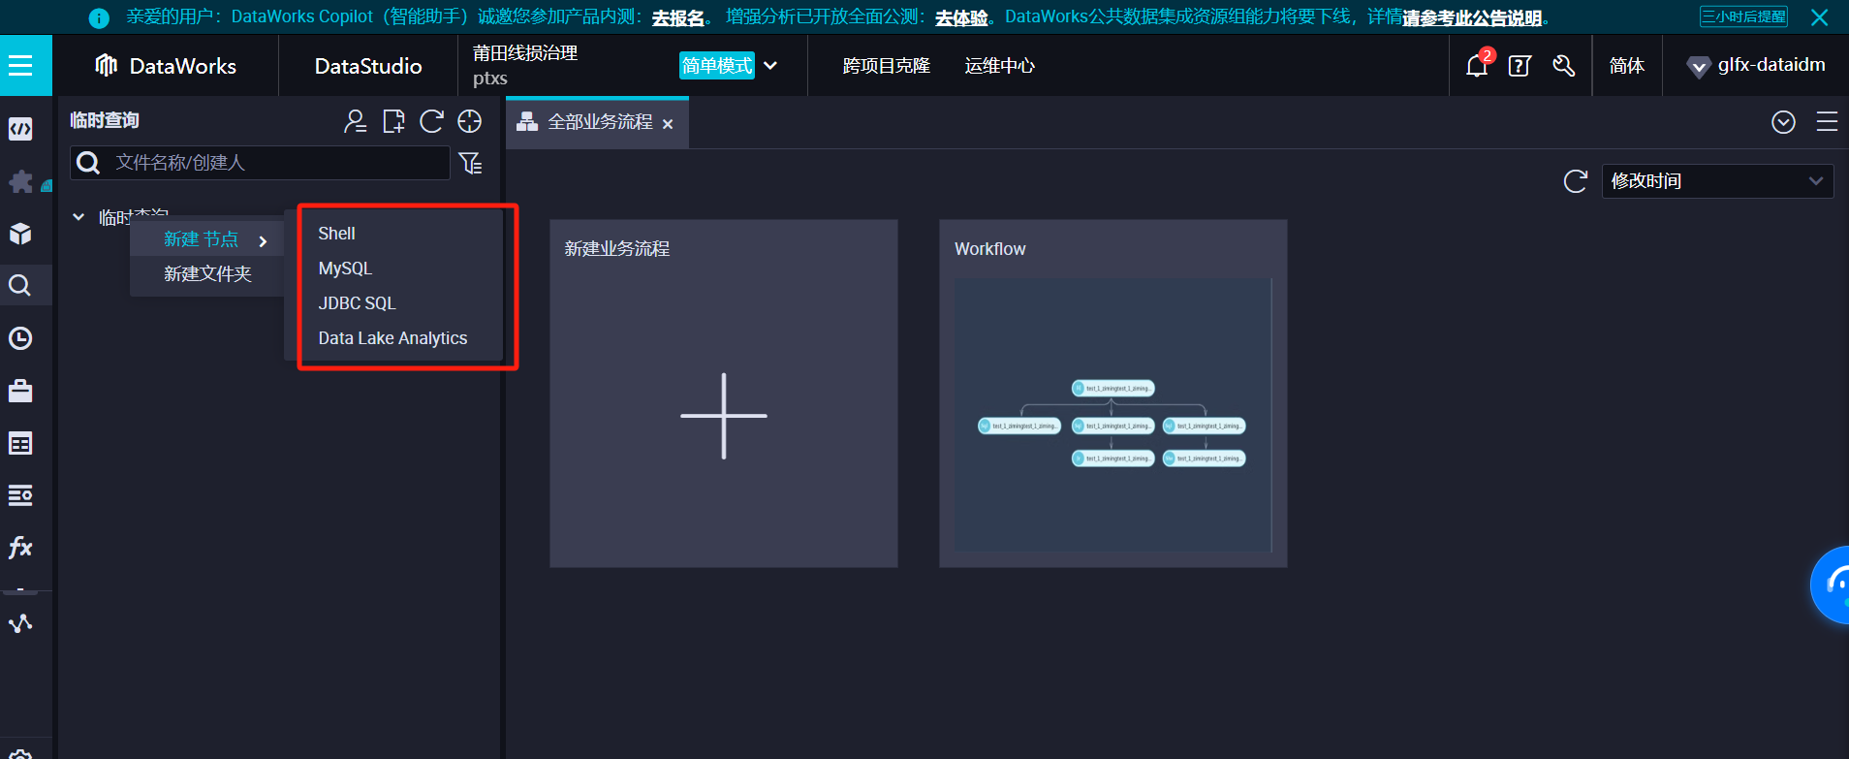Open the wrench settings icon in header
Screen dimensions: 1849x759
pyautogui.click(x=1563, y=66)
